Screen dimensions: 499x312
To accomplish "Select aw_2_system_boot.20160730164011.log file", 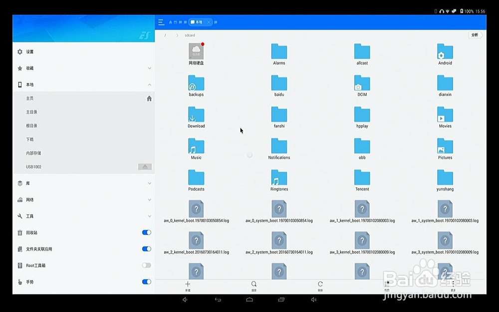I will 279,243.
